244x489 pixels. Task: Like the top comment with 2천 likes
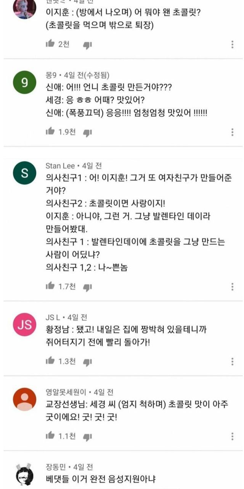[50, 44]
